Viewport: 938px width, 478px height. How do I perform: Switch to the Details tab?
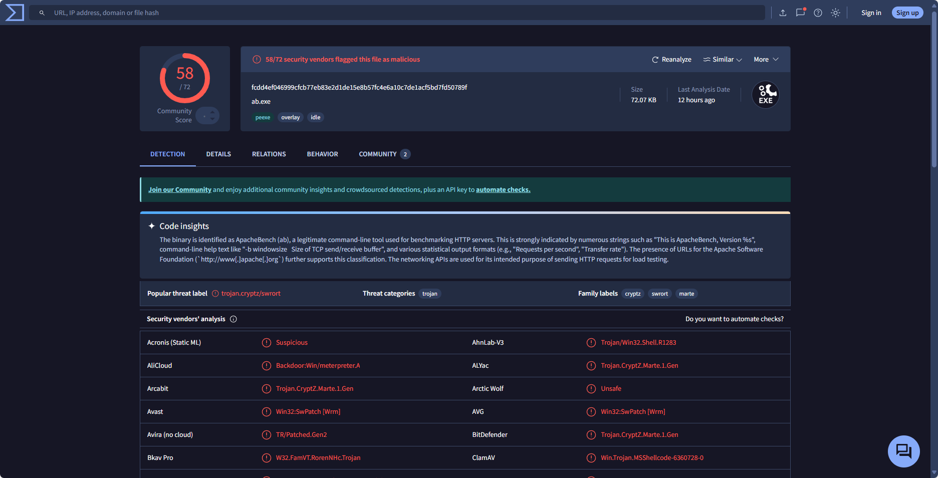(x=218, y=154)
